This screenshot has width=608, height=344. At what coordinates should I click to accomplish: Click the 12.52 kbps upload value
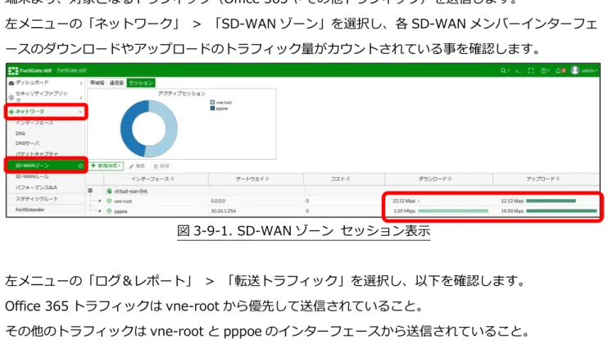[512, 201]
